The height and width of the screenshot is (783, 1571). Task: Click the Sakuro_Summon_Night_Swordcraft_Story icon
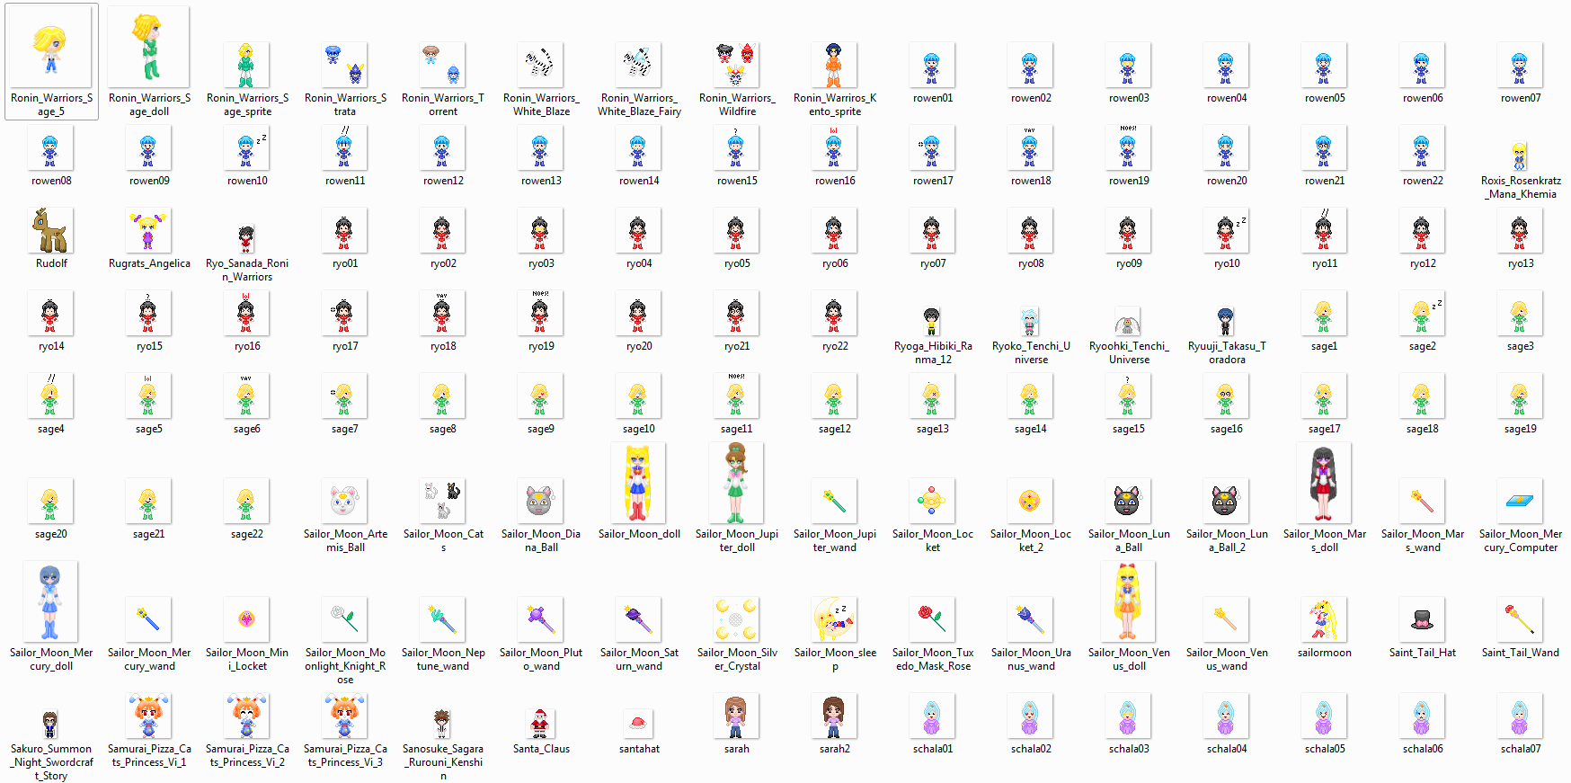(x=51, y=724)
